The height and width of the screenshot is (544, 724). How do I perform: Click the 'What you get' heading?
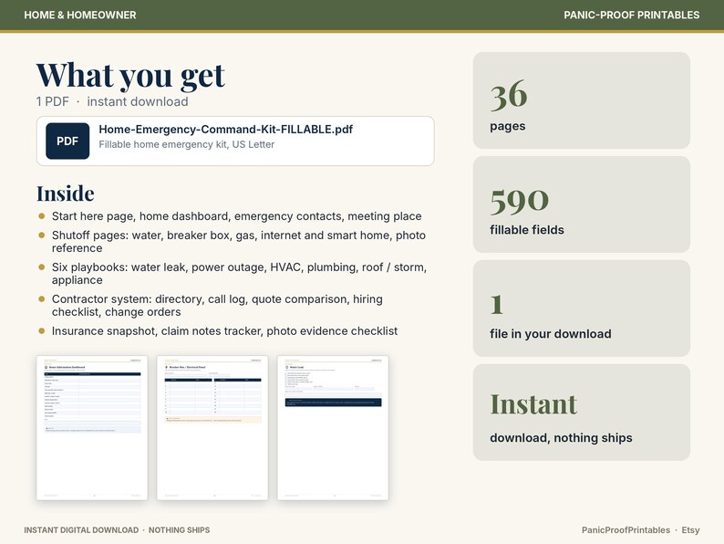click(130, 75)
